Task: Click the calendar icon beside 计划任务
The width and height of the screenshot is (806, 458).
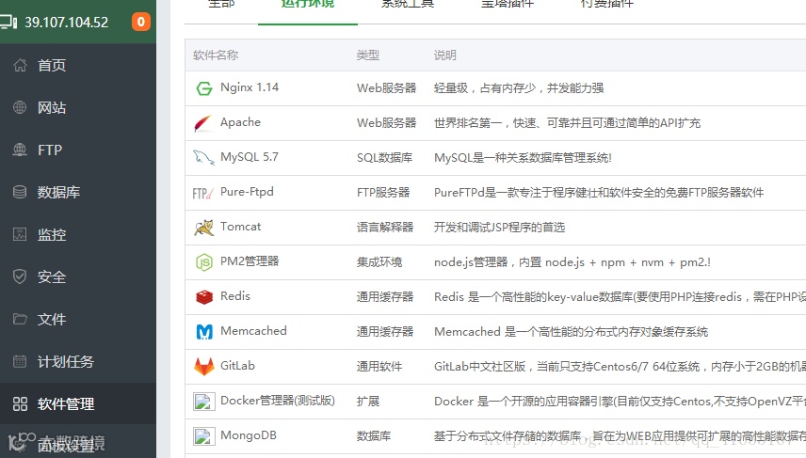Action: tap(20, 361)
